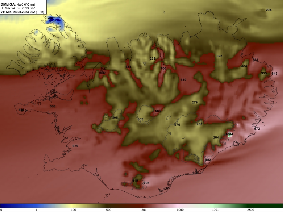Click the 972 label on the southeast coast
The image size is (283, 212).
coord(257,129)
